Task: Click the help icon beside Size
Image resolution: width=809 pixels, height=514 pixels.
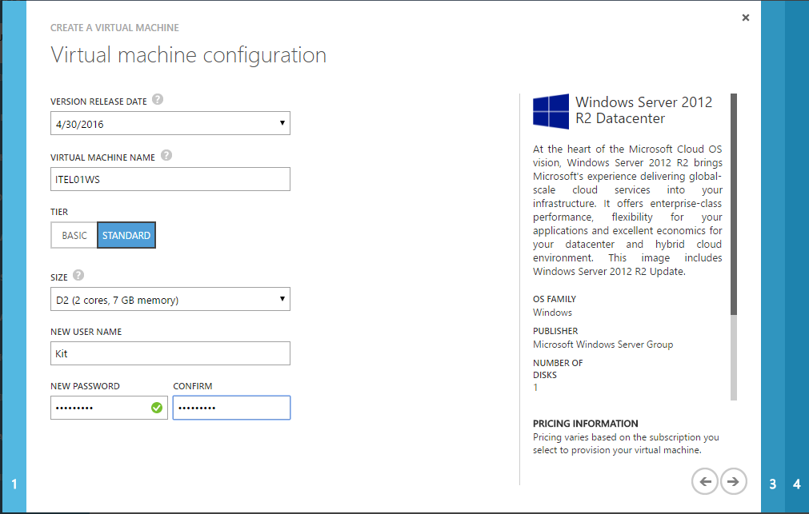Action: [x=78, y=275]
